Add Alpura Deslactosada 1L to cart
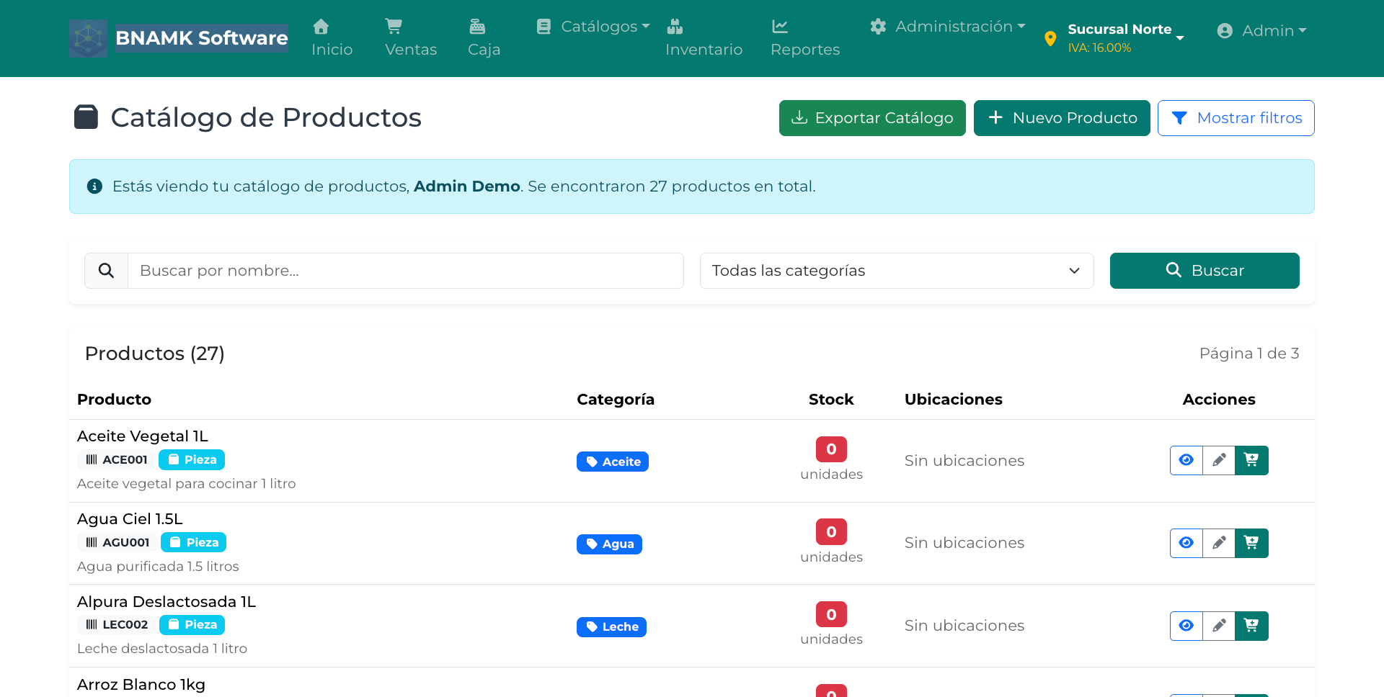Viewport: 1384px width, 697px height. click(1251, 626)
